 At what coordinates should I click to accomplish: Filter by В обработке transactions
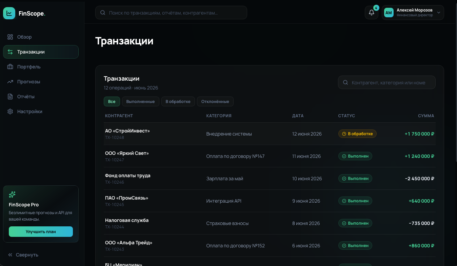(178, 102)
